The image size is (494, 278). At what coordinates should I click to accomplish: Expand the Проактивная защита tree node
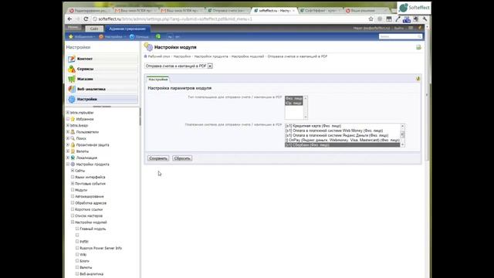click(68, 144)
